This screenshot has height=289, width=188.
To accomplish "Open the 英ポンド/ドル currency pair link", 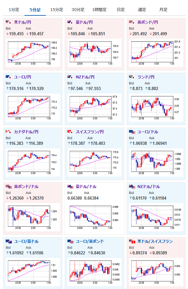I will tap(26, 187).
